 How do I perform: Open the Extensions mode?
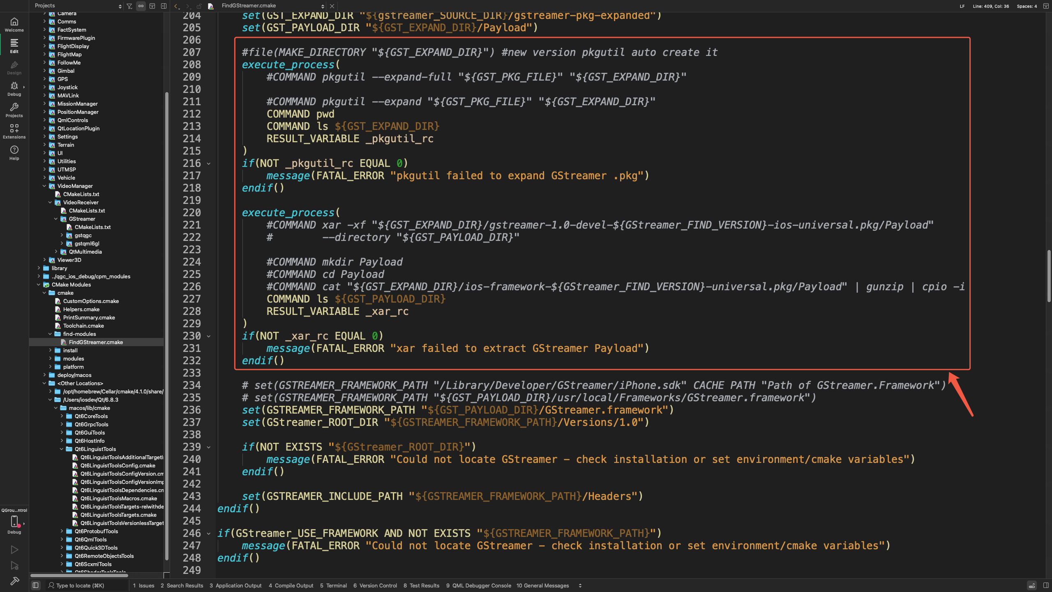coord(14,131)
